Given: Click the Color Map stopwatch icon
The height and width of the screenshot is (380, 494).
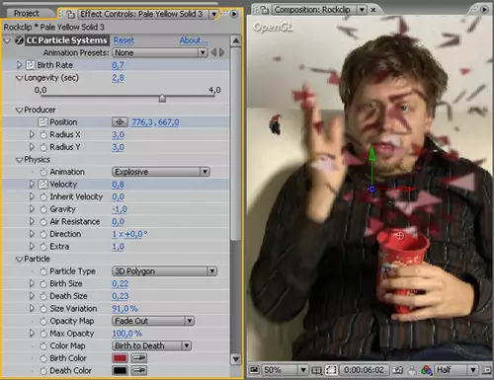Looking at the screenshot, I should pyautogui.click(x=43, y=345).
